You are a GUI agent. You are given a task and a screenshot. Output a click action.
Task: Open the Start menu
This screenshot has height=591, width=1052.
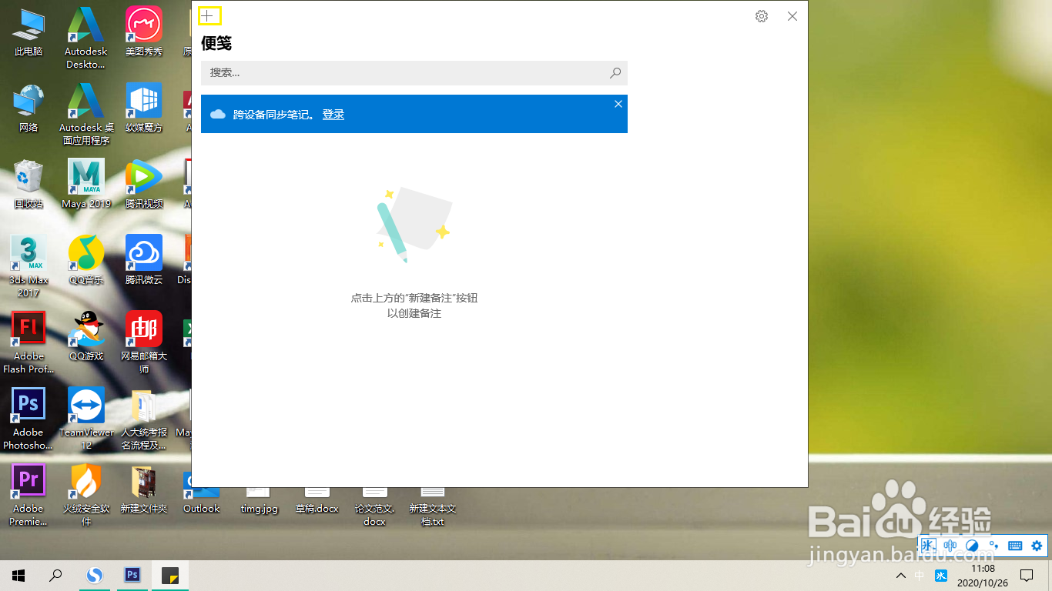point(18,575)
